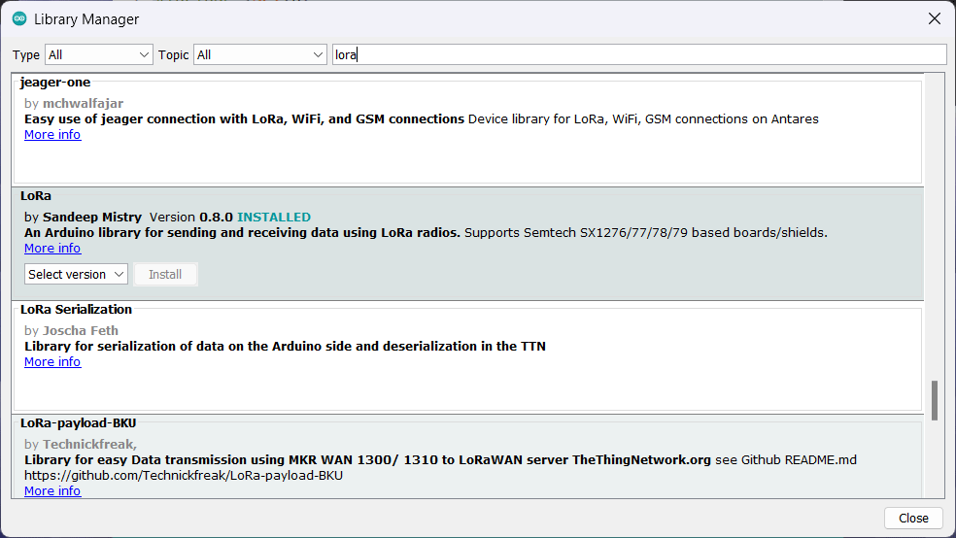Viewport: 956px width, 538px height.
Task: Click the 'Topic' filter label
Action: tap(174, 54)
